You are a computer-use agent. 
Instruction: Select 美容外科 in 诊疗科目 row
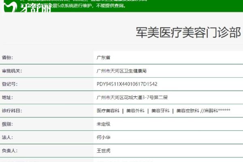[135, 111]
